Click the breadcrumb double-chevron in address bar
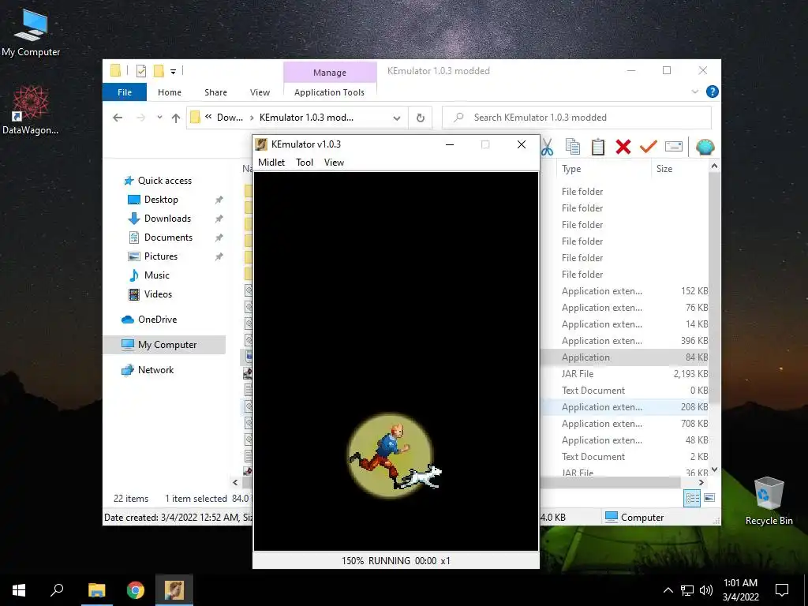This screenshot has width=808, height=606. tap(208, 117)
